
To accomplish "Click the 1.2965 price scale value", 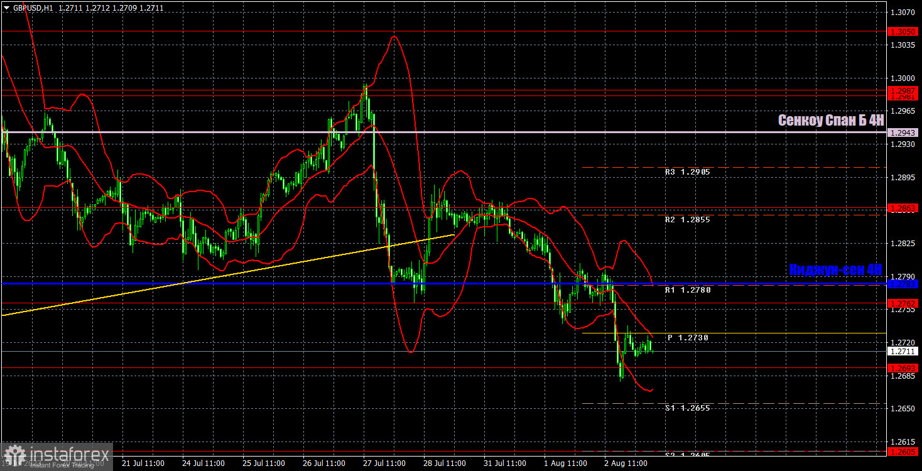I will (903, 111).
